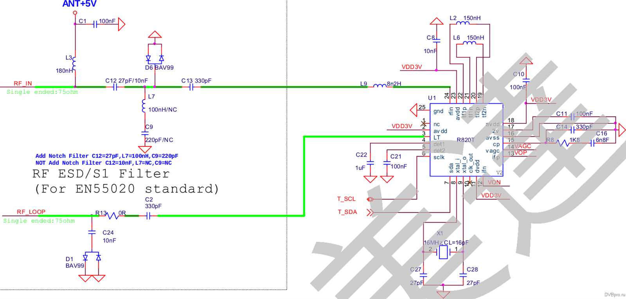Click the D6 BAV99 label
The width and height of the screenshot is (626, 299).
[x=159, y=68]
